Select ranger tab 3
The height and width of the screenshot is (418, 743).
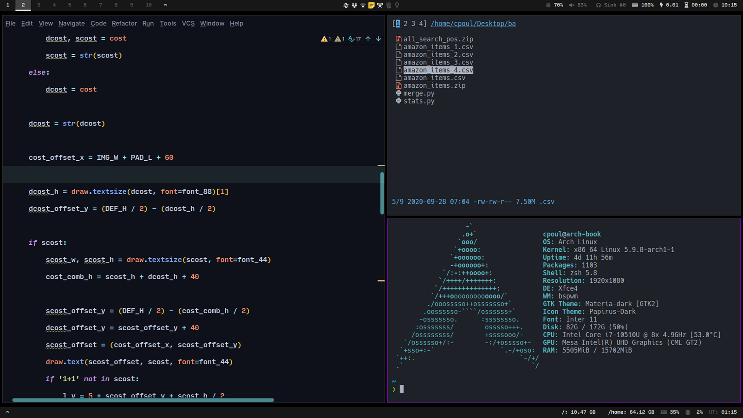413,24
